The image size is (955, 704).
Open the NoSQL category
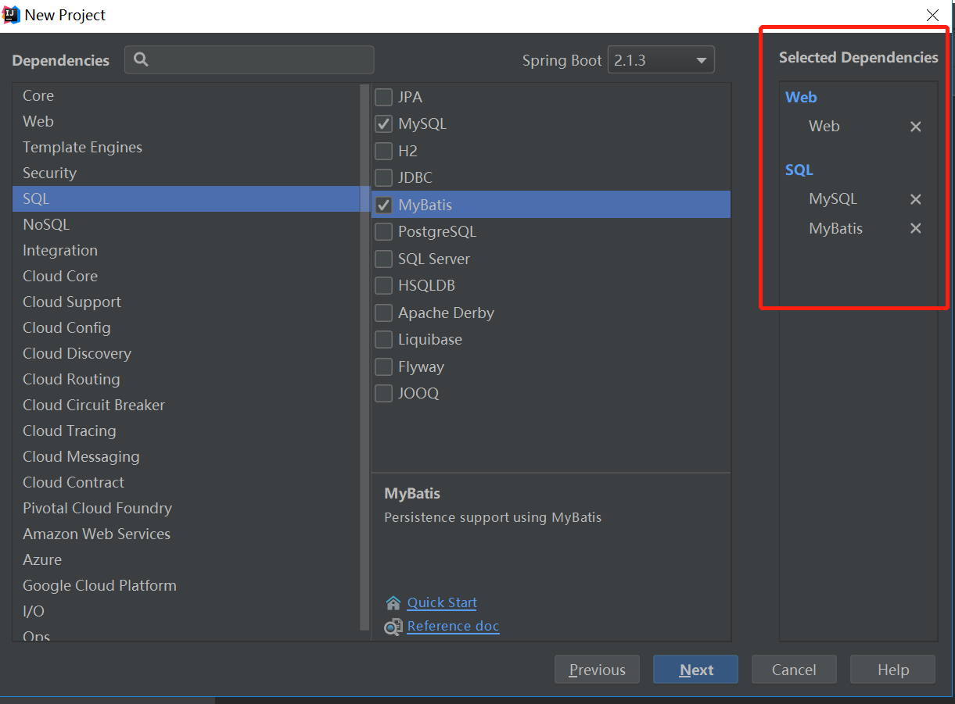click(185, 224)
